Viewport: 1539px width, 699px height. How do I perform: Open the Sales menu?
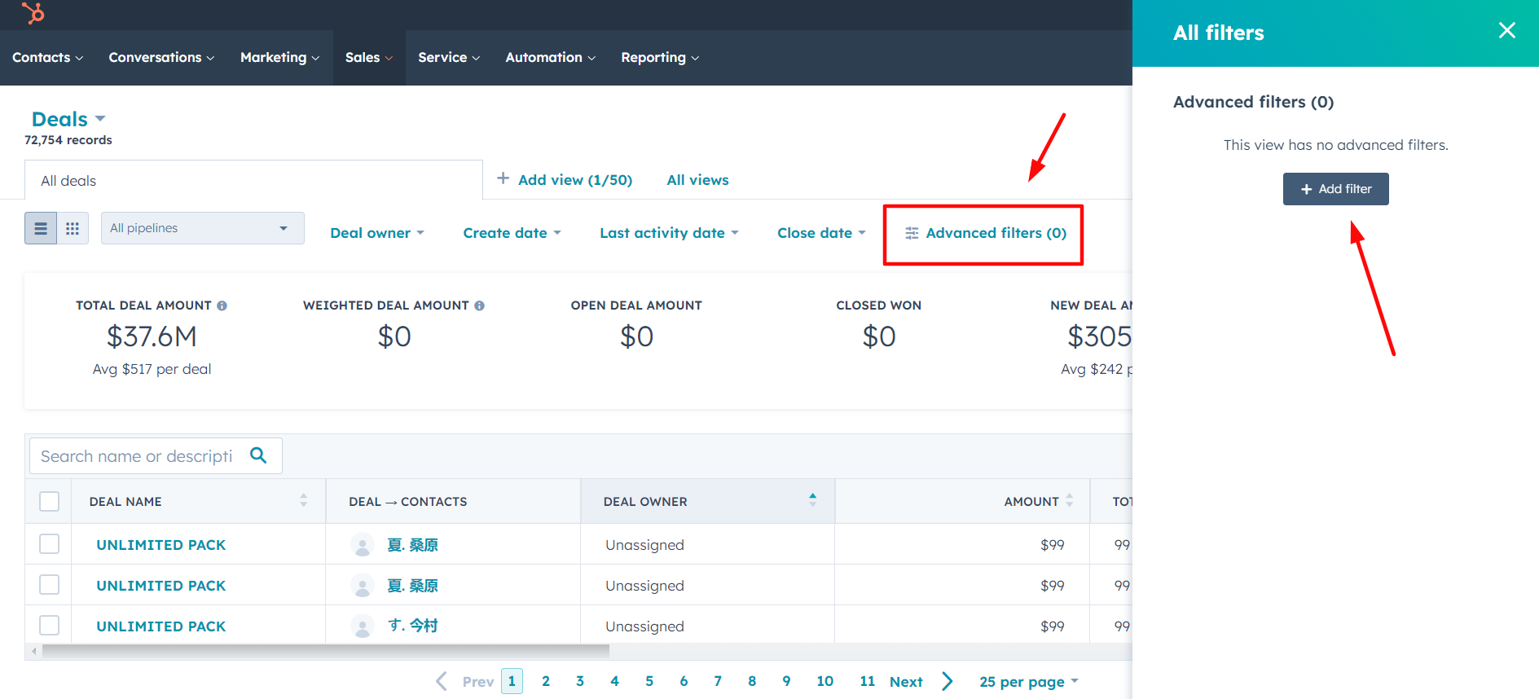click(x=368, y=58)
